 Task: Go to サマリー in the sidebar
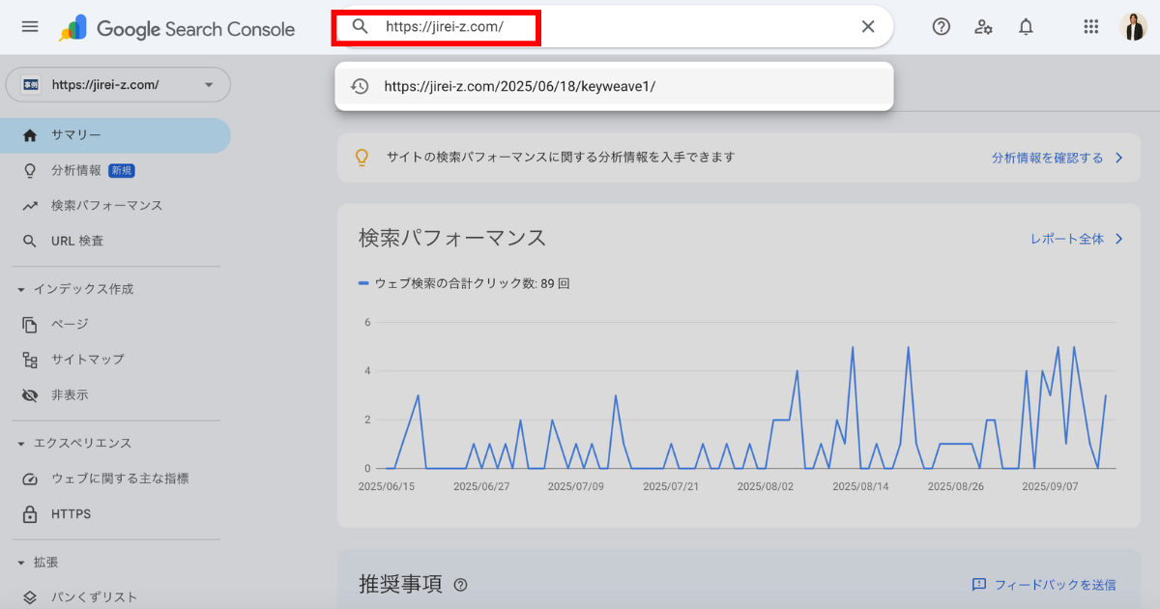point(115,135)
